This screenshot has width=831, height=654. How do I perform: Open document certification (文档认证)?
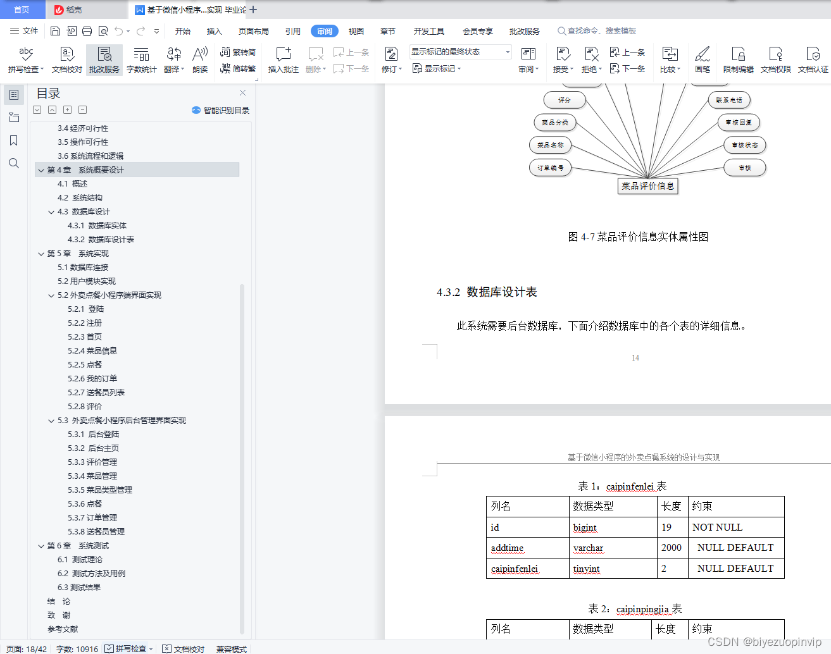pos(813,60)
